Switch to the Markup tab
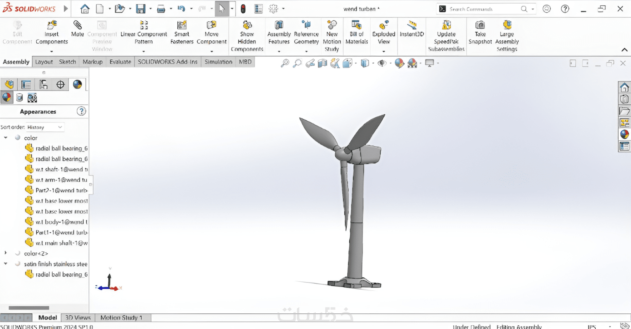The width and height of the screenshot is (631, 329). coord(93,62)
